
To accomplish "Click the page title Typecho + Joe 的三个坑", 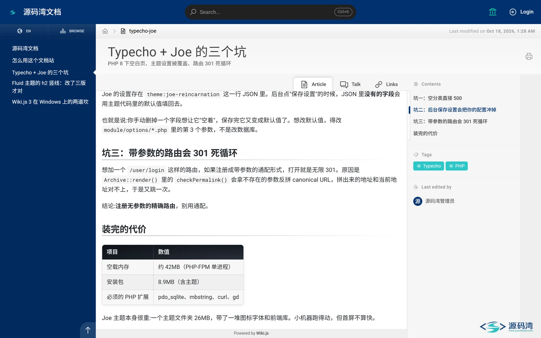I will 177,52.
